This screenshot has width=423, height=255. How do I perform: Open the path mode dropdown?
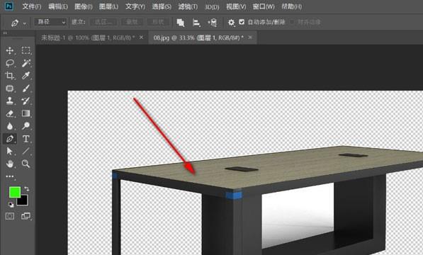50,22
